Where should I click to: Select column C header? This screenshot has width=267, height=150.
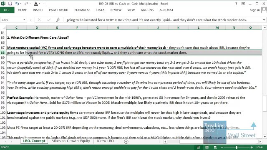pyautogui.click(x=17, y=27)
